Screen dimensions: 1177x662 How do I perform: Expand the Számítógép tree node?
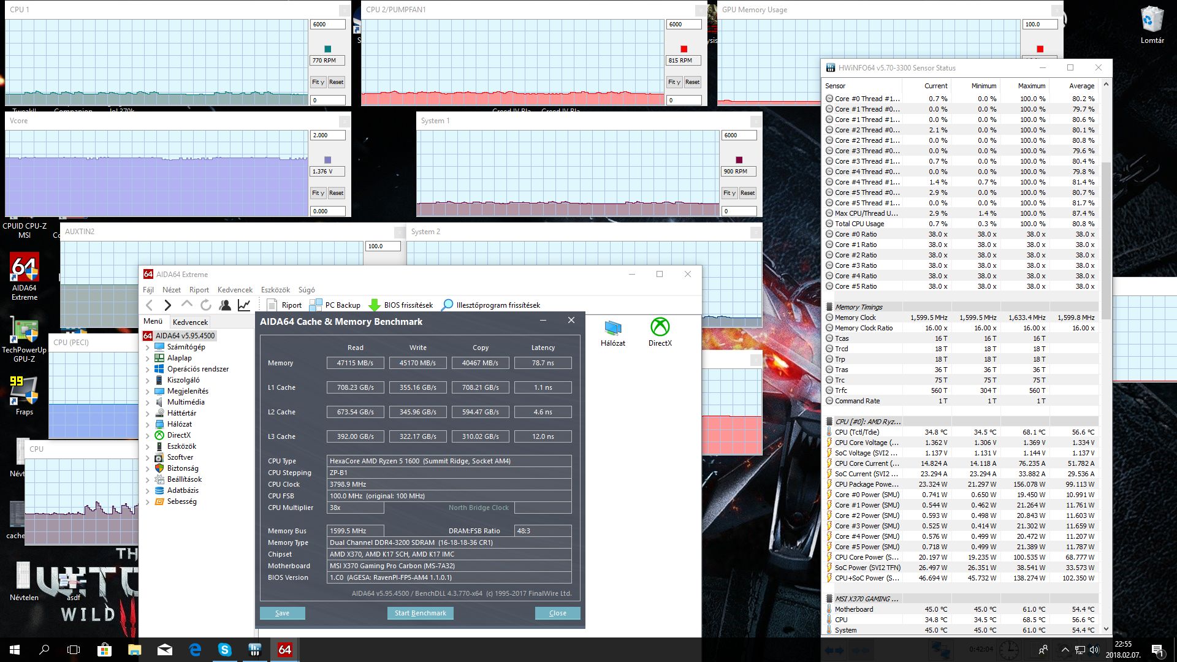pos(147,347)
